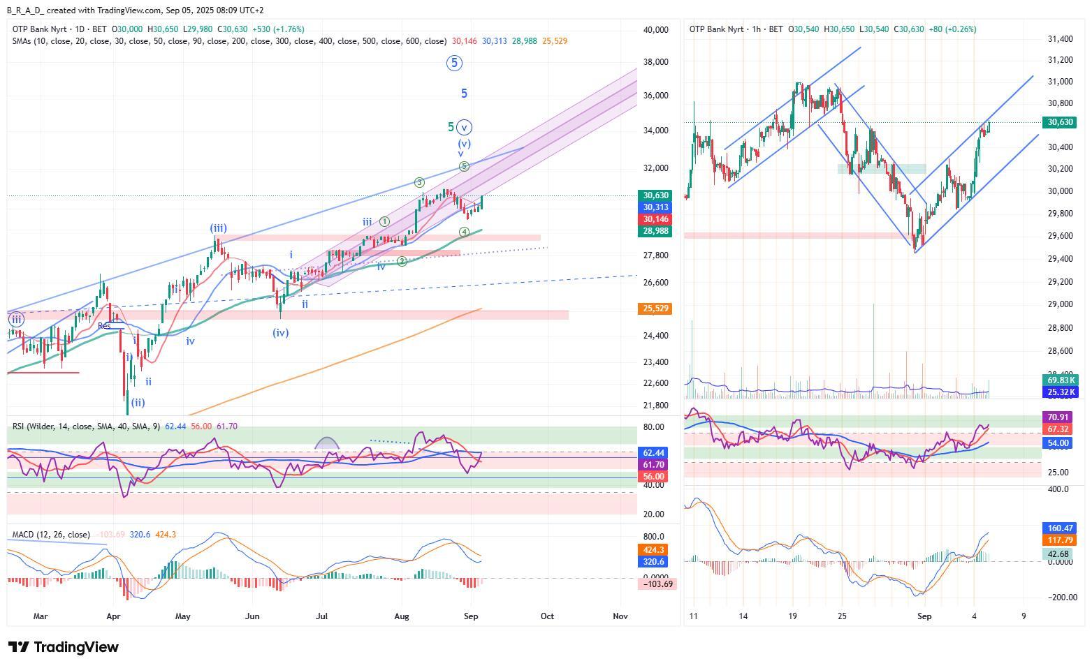Click the red 56.00 RSI value tag

(x=654, y=477)
